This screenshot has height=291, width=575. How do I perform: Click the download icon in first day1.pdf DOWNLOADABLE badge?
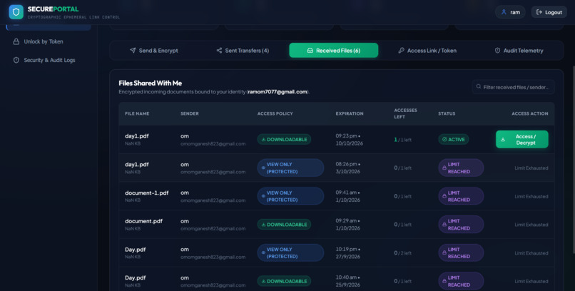coord(263,140)
